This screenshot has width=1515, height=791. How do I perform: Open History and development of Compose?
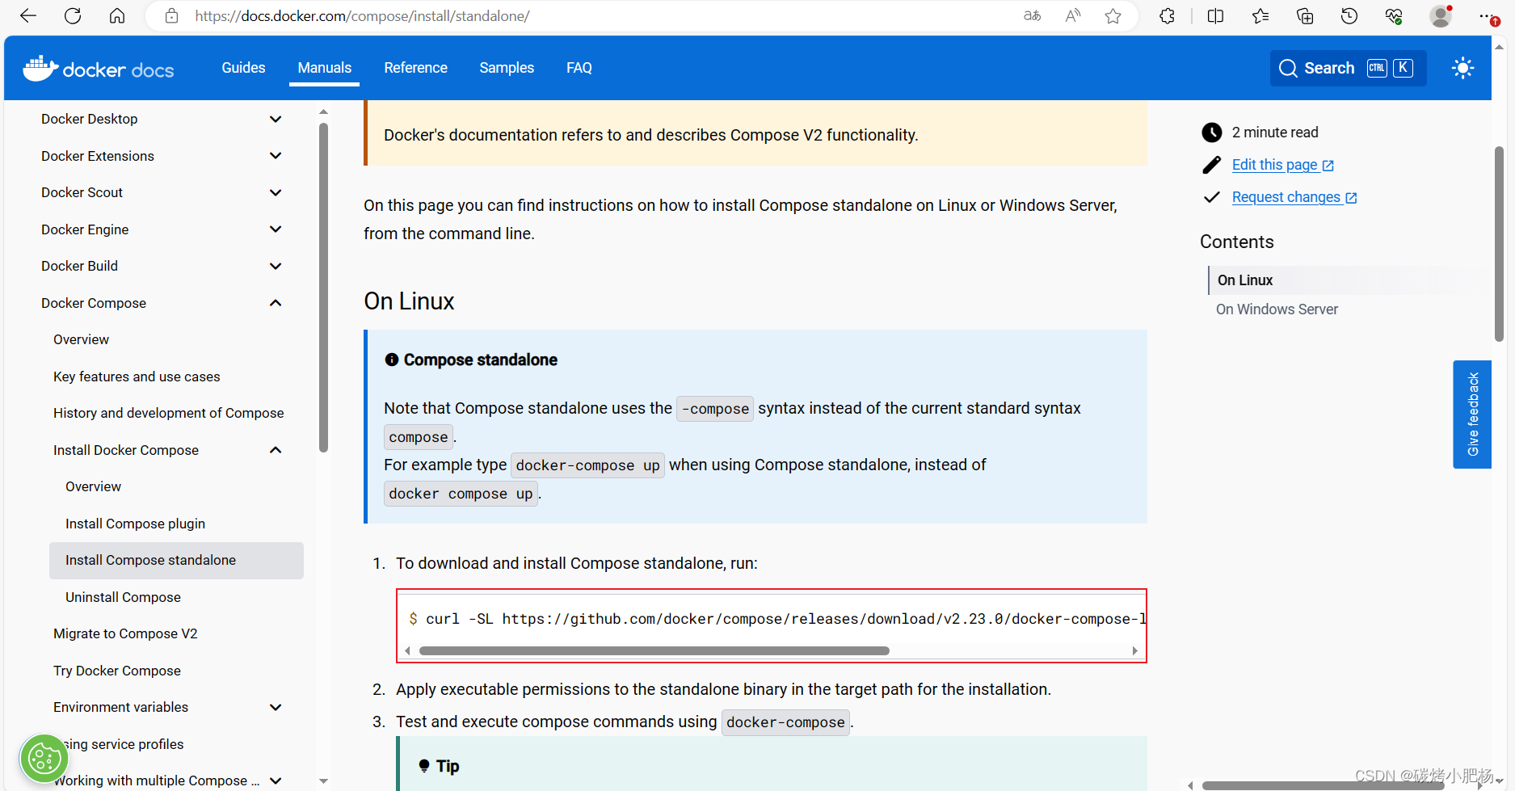click(169, 413)
